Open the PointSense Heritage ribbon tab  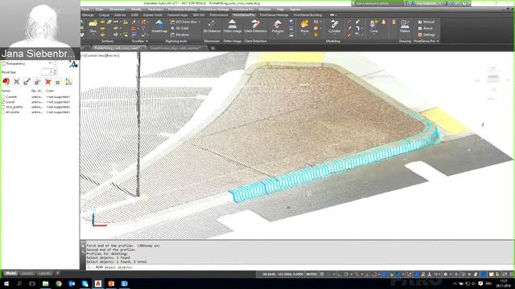(274, 15)
